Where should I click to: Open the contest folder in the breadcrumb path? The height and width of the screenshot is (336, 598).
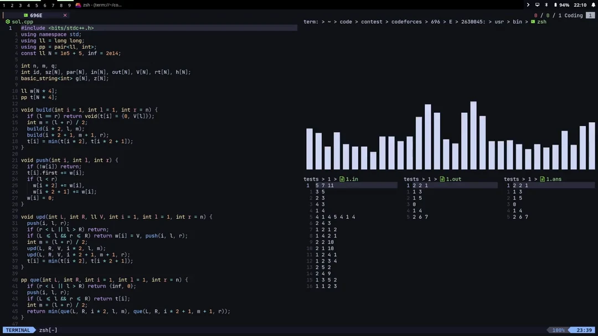(x=372, y=22)
